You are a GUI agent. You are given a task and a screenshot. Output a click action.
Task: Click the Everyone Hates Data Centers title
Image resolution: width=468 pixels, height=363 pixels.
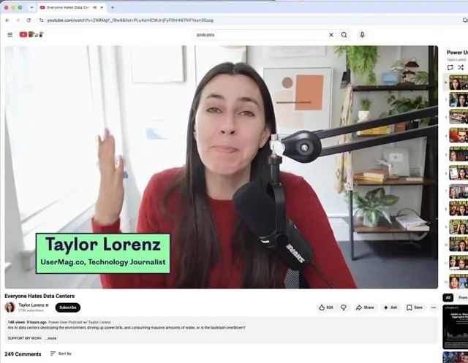point(39,296)
